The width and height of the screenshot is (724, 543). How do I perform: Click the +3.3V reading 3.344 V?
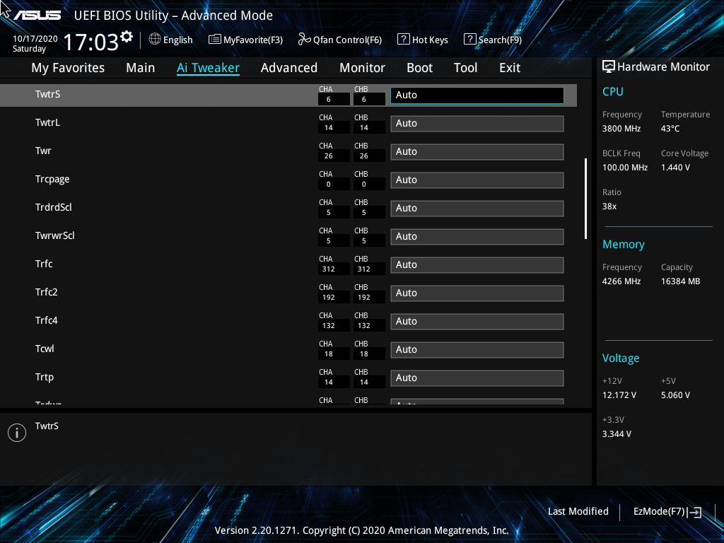(x=617, y=435)
